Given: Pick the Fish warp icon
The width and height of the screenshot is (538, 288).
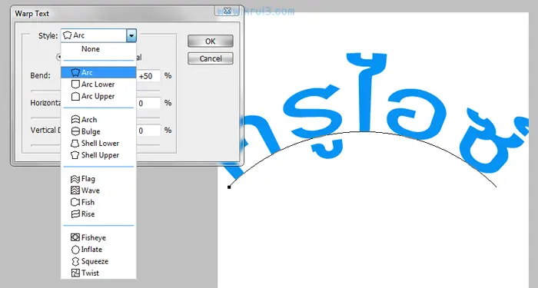Looking at the screenshot, I should (75, 202).
